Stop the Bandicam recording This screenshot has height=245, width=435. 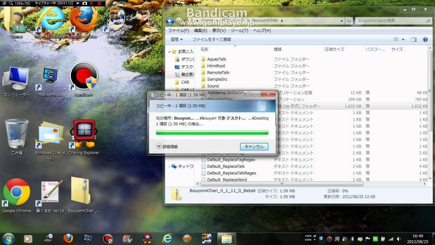click(99, 3)
